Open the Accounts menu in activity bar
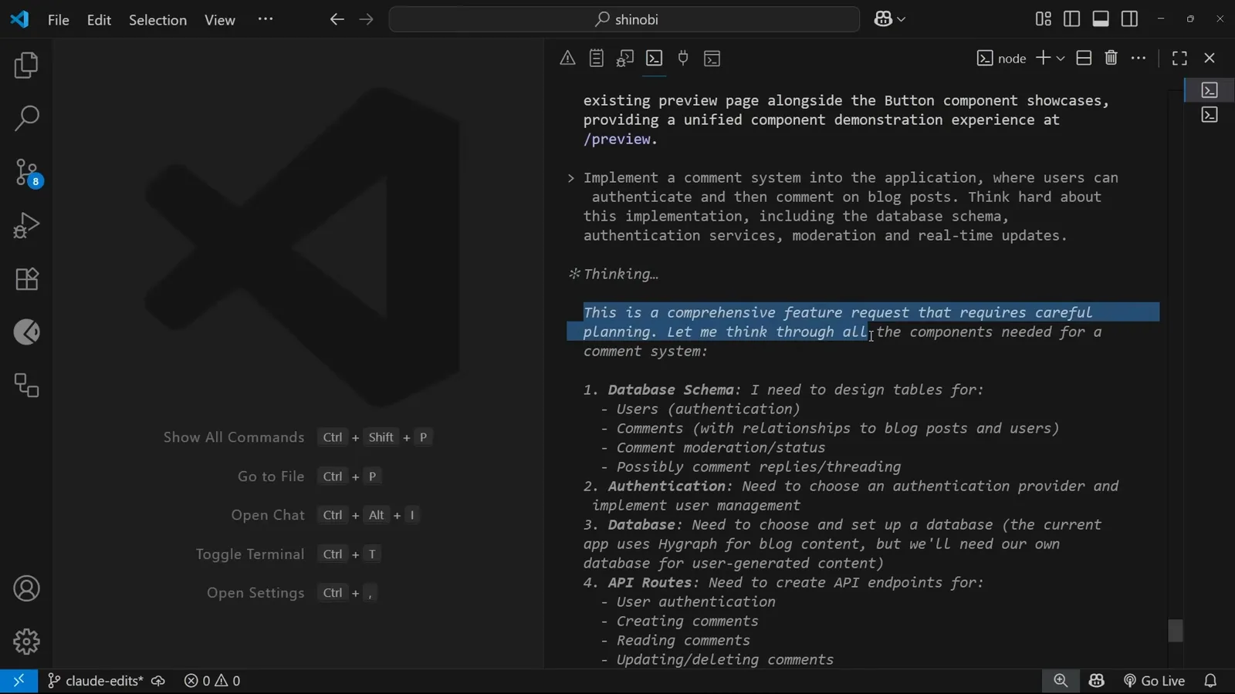 pos(26,589)
